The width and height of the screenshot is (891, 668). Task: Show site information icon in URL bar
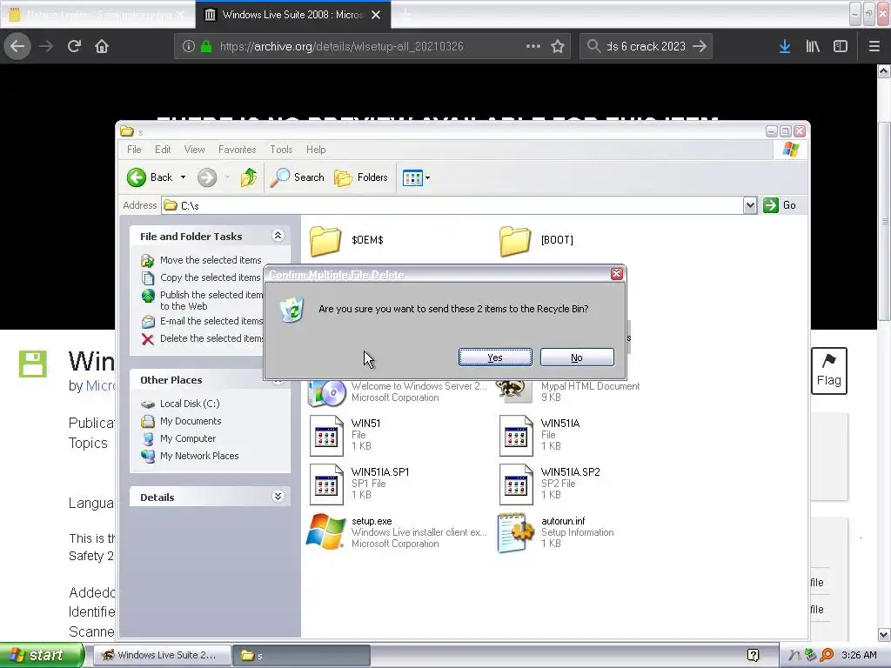click(x=189, y=46)
